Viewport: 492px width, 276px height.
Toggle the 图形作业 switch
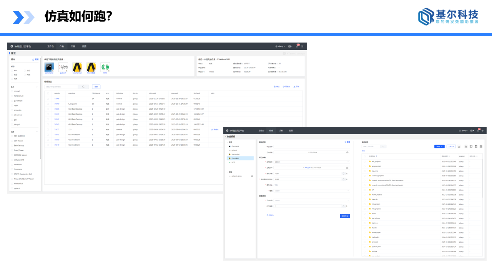pos(276,185)
